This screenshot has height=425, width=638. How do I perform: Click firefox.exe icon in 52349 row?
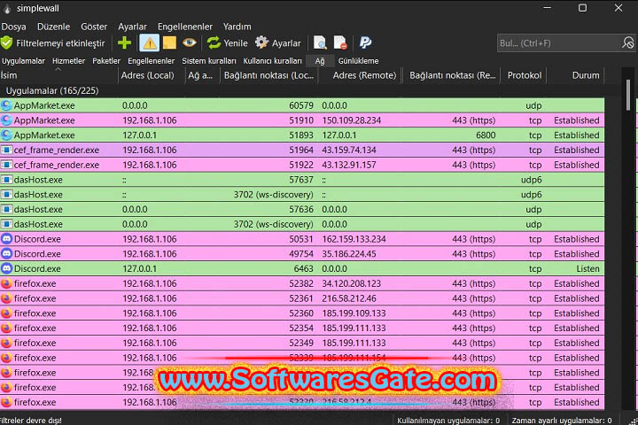click(6, 343)
